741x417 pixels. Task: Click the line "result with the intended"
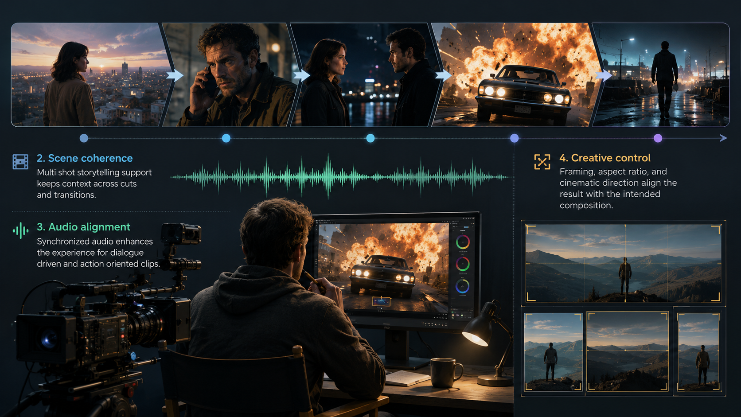coord(610,194)
